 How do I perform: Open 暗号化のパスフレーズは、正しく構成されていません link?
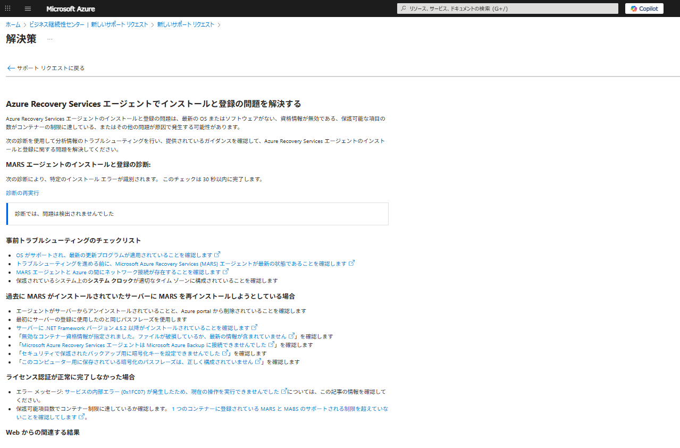[x=136, y=362]
